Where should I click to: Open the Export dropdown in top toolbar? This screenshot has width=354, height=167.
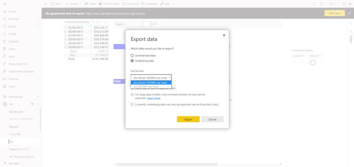point(74,4)
